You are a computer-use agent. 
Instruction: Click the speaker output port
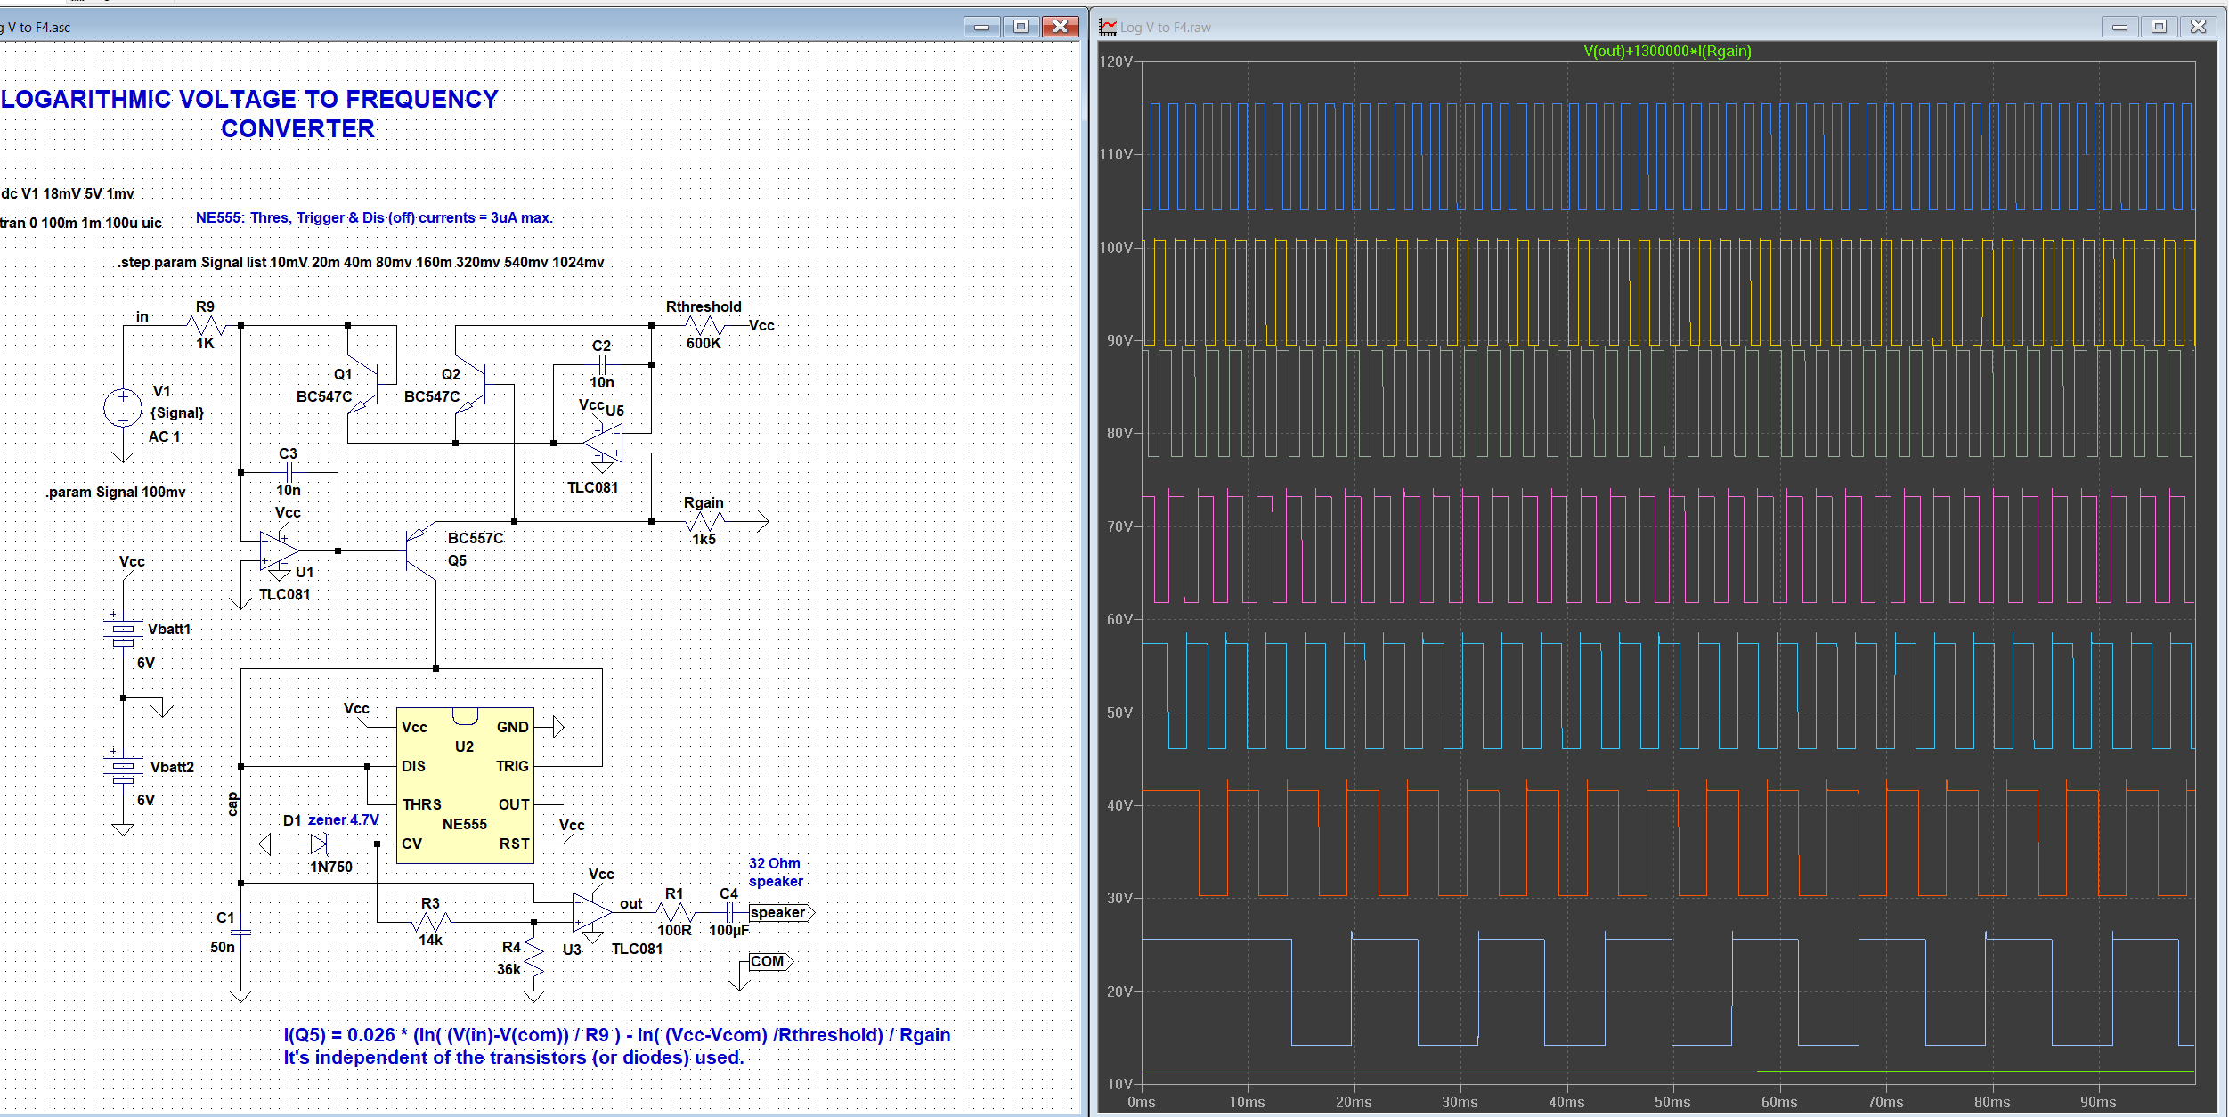pos(781,912)
